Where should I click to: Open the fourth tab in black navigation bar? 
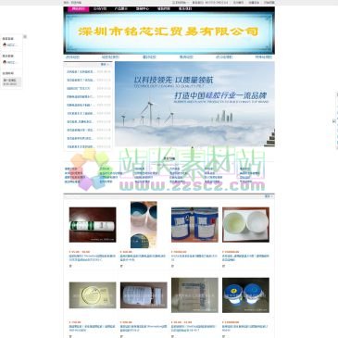coord(143,9)
